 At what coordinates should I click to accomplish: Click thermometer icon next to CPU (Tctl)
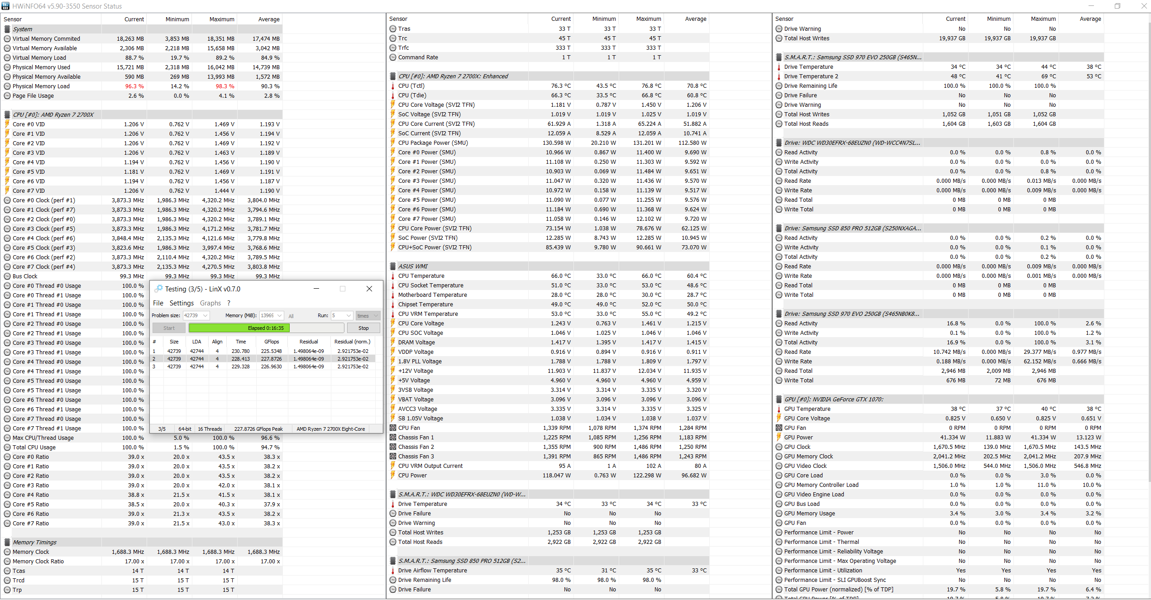point(393,86)
